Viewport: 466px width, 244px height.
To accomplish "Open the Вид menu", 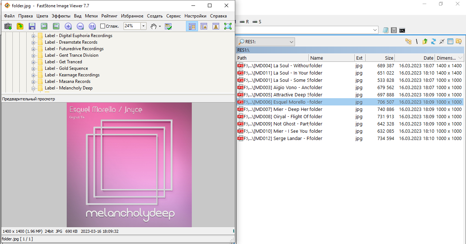I will coord(78,16).
